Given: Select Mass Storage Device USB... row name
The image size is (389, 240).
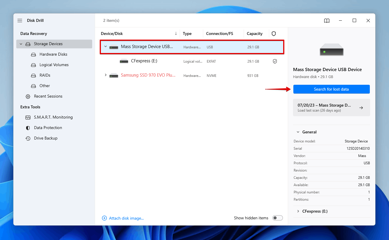Looking at the screenshot, I should coord(147,47).
